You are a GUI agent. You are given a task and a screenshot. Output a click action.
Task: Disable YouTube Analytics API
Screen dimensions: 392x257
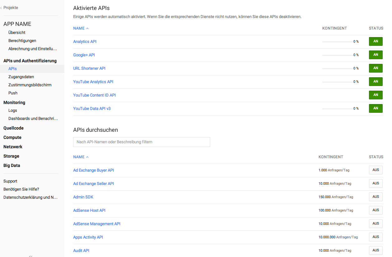(376, 82)
